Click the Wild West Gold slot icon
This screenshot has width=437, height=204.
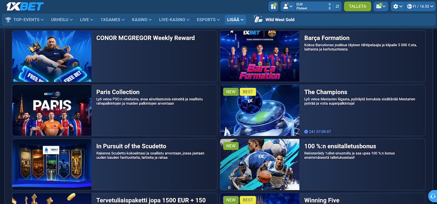(258, 19)
